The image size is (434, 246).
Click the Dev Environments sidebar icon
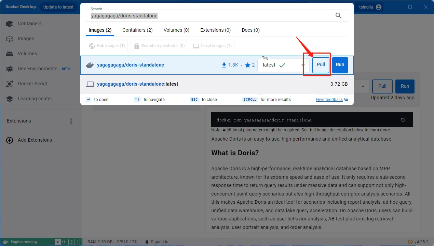(10, 69)
